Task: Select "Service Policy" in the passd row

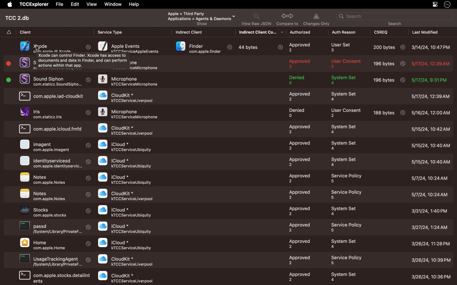Action: coord(346,225)
